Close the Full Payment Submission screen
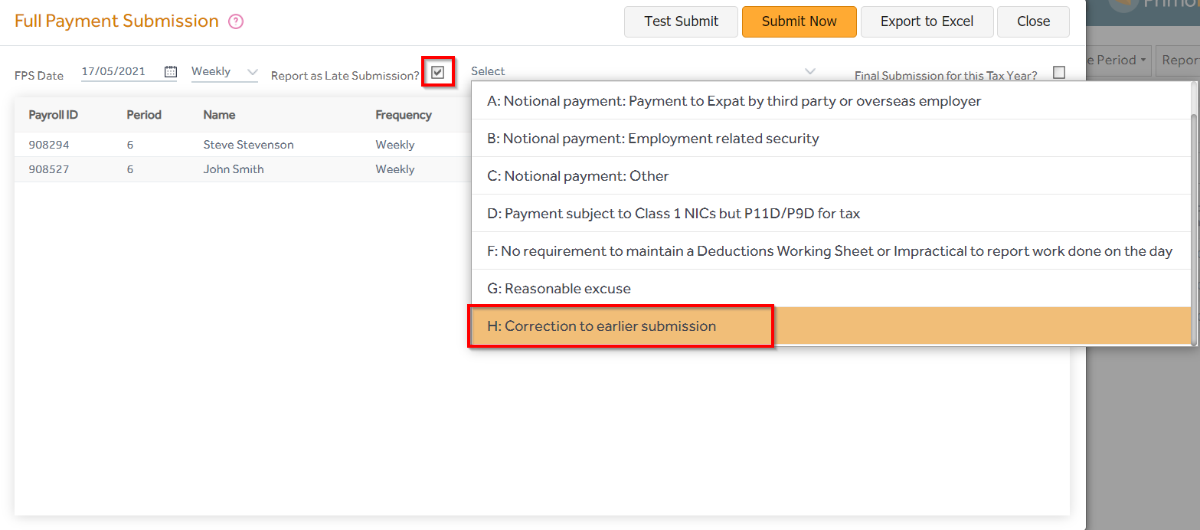 [x=1032, y=21]
